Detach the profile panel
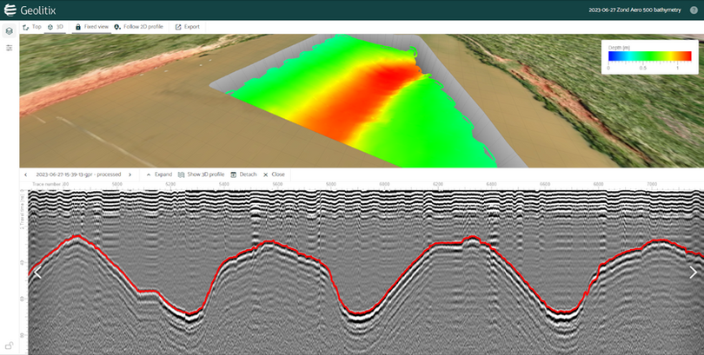Screen dimensions: 704x355 point(243,174)
